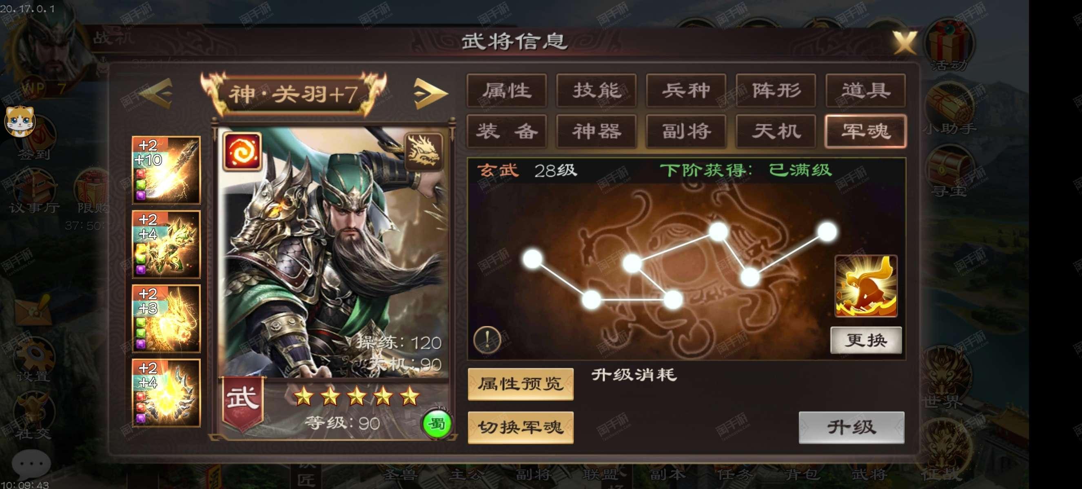Click the 属性预览 button
This screenshot has width=1082, height=489.
(521, 384)
